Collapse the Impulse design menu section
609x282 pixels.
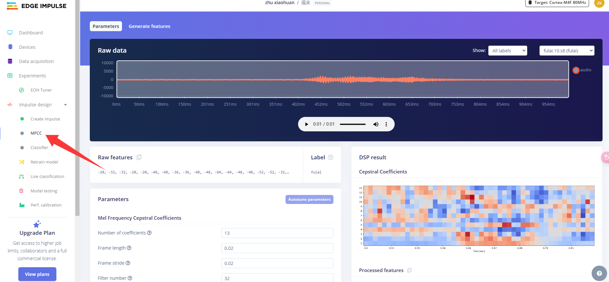pyautogui.click(x=65, y=105)
